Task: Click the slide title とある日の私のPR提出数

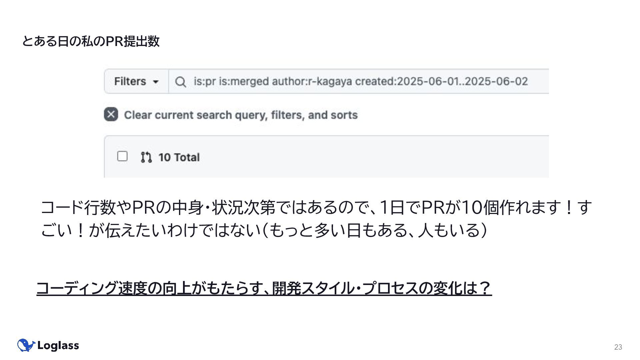Action: [x=91, y=41]
